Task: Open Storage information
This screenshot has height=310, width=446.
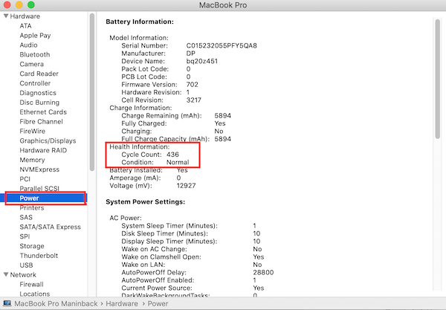Action: 32,246
